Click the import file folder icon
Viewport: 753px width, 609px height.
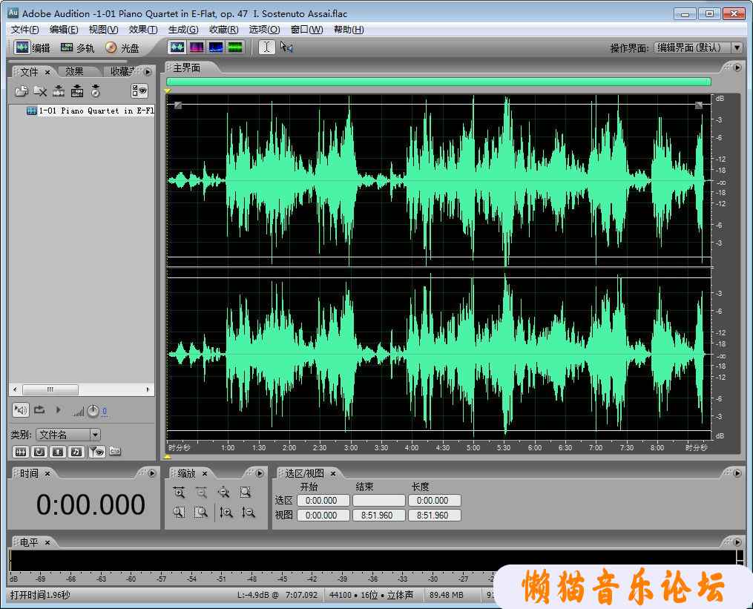[x=21, y=90]
